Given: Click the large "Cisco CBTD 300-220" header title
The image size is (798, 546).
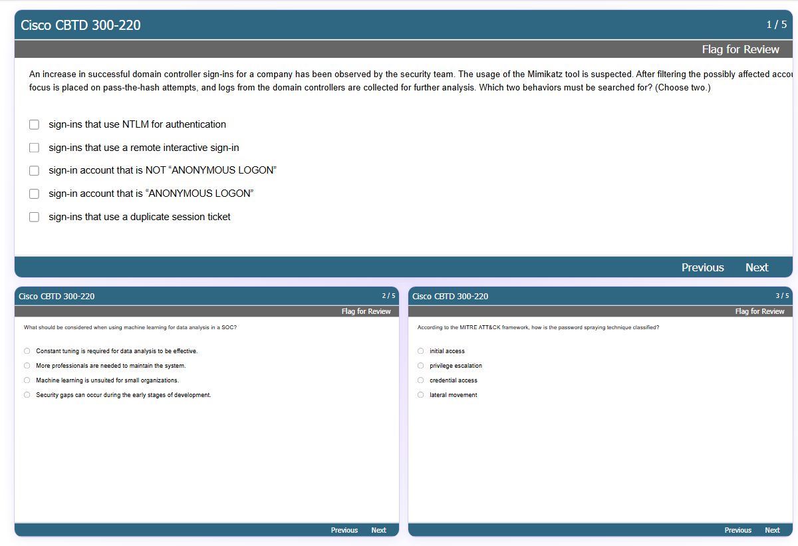Looking at the screenshot, I should 80,25.
